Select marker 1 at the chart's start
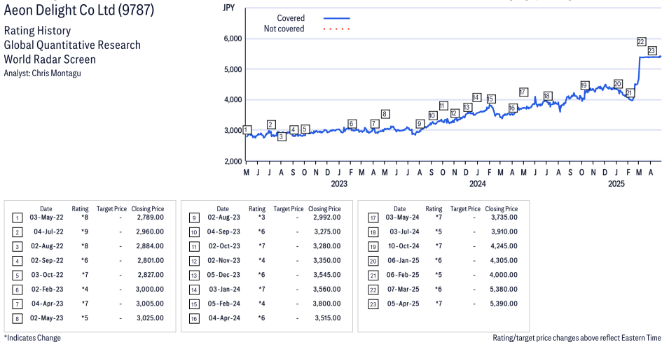 click(247, 130)
